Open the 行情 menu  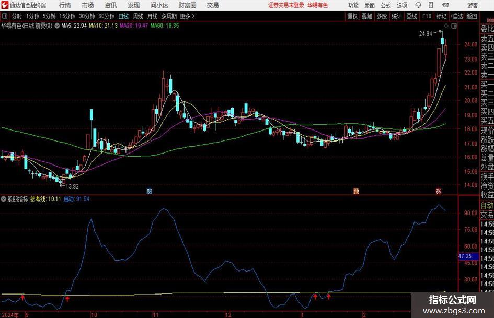tap(65, 5)
